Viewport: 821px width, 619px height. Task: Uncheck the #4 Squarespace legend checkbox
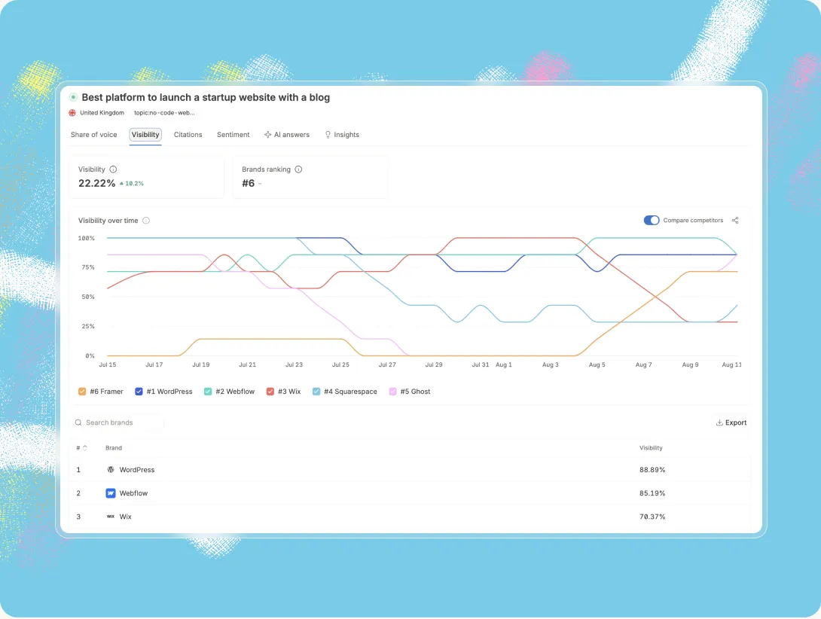tap(316, 392)
